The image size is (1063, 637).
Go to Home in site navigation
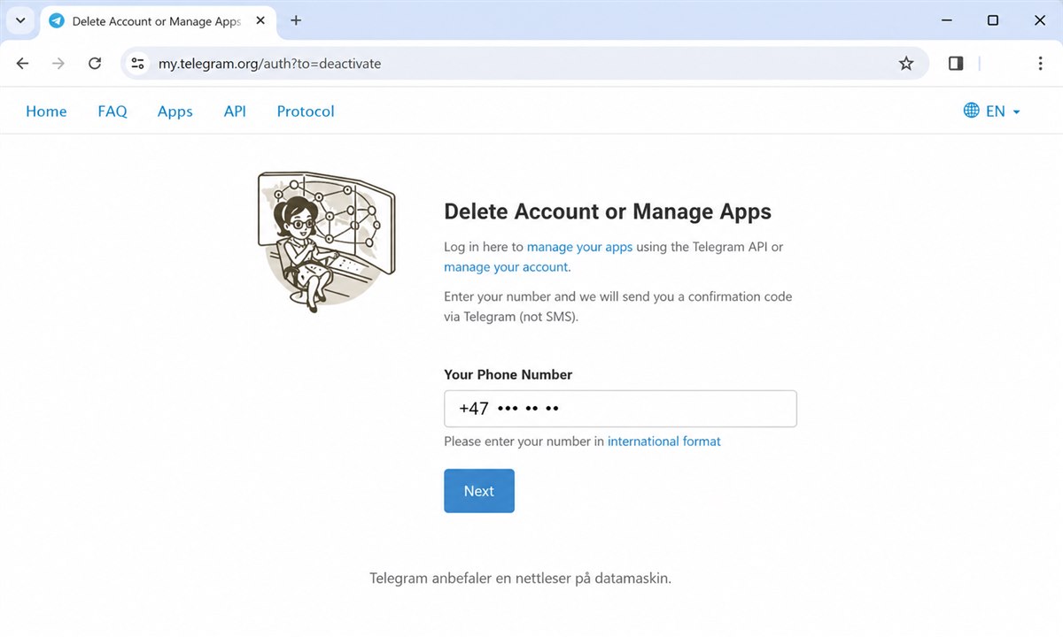tap(46, 111)
